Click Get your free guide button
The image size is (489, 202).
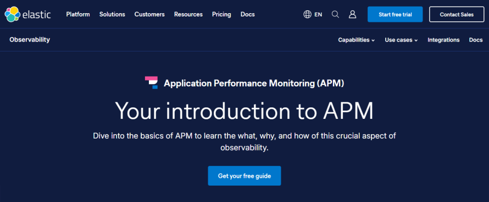pyautogui.click(x=244, y=176)
